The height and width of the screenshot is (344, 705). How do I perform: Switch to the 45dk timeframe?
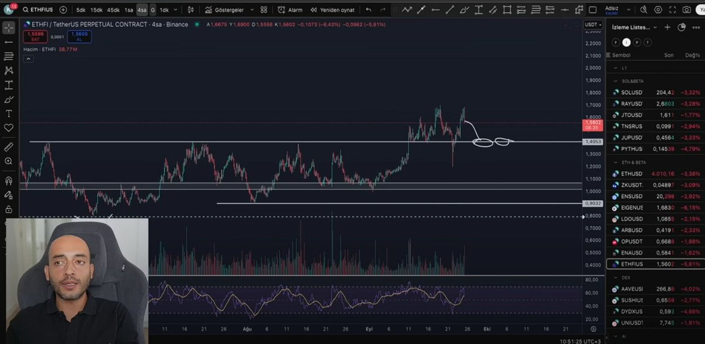[113, 10]
